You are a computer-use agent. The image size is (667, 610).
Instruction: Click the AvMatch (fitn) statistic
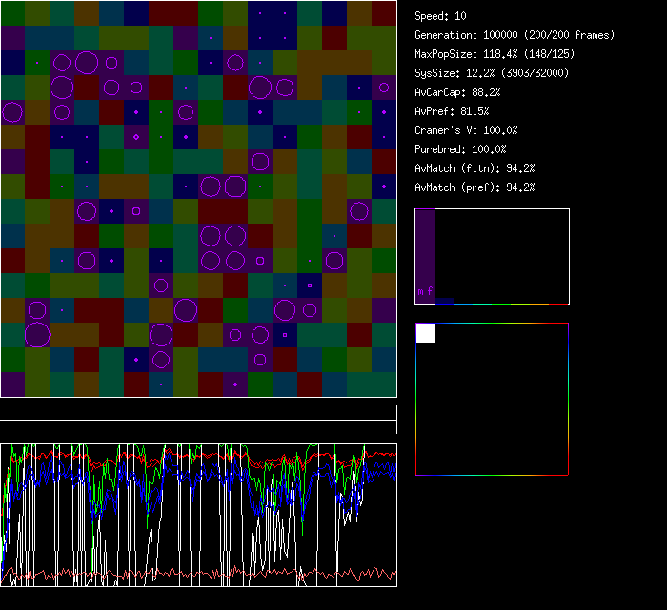[x=475, y=168]
